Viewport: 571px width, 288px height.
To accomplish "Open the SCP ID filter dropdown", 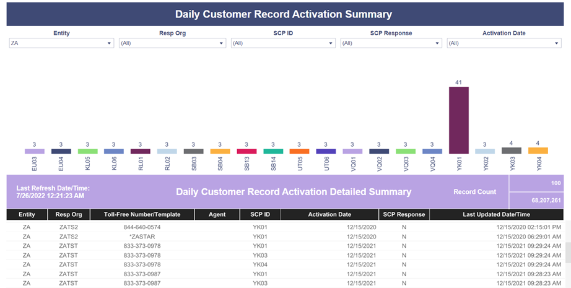I will (283, 43).
